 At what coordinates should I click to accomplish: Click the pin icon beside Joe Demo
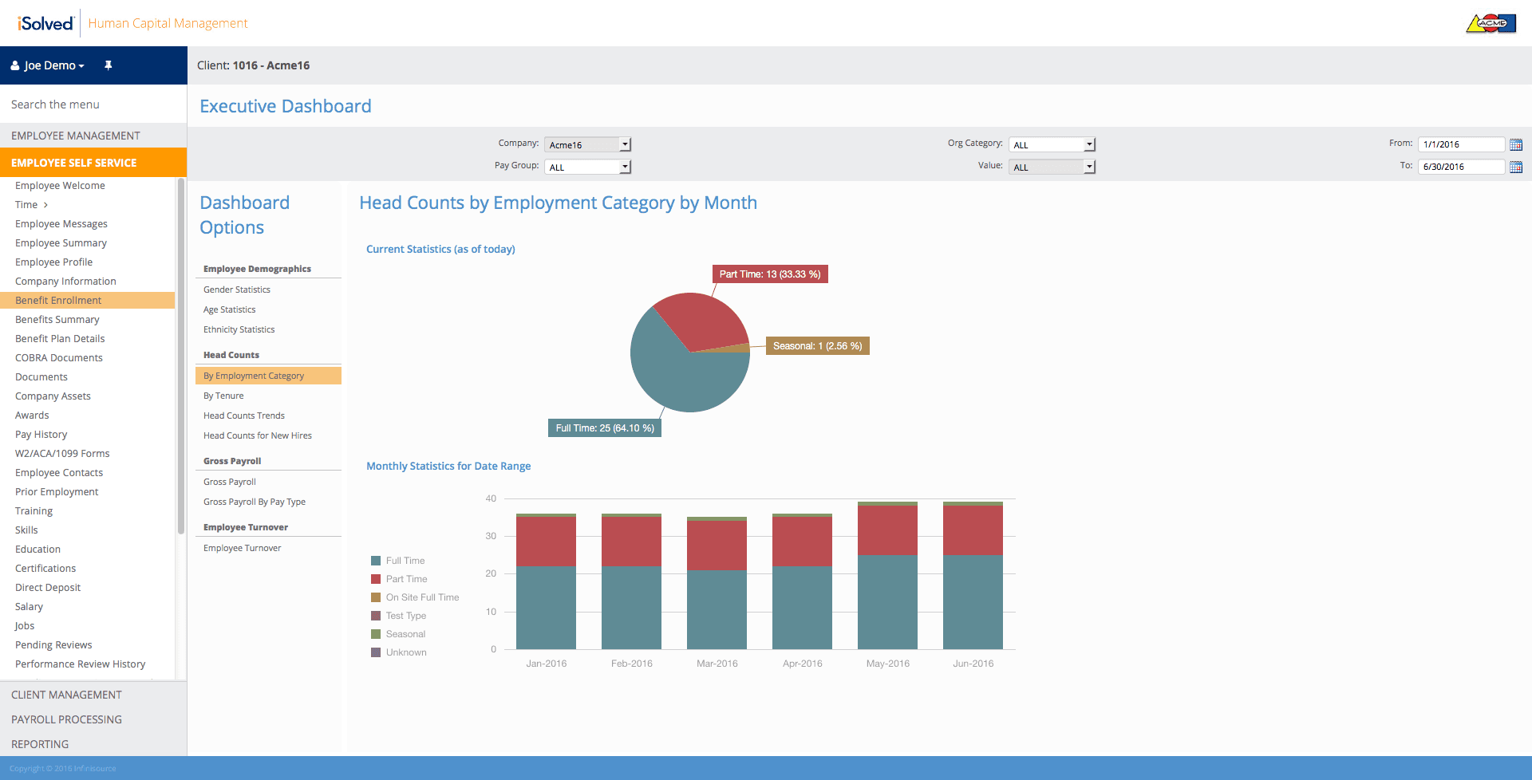[x=109, y=65]
